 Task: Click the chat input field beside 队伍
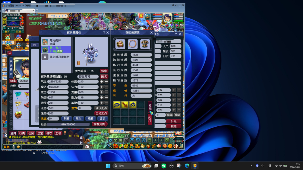click(52, 147)
